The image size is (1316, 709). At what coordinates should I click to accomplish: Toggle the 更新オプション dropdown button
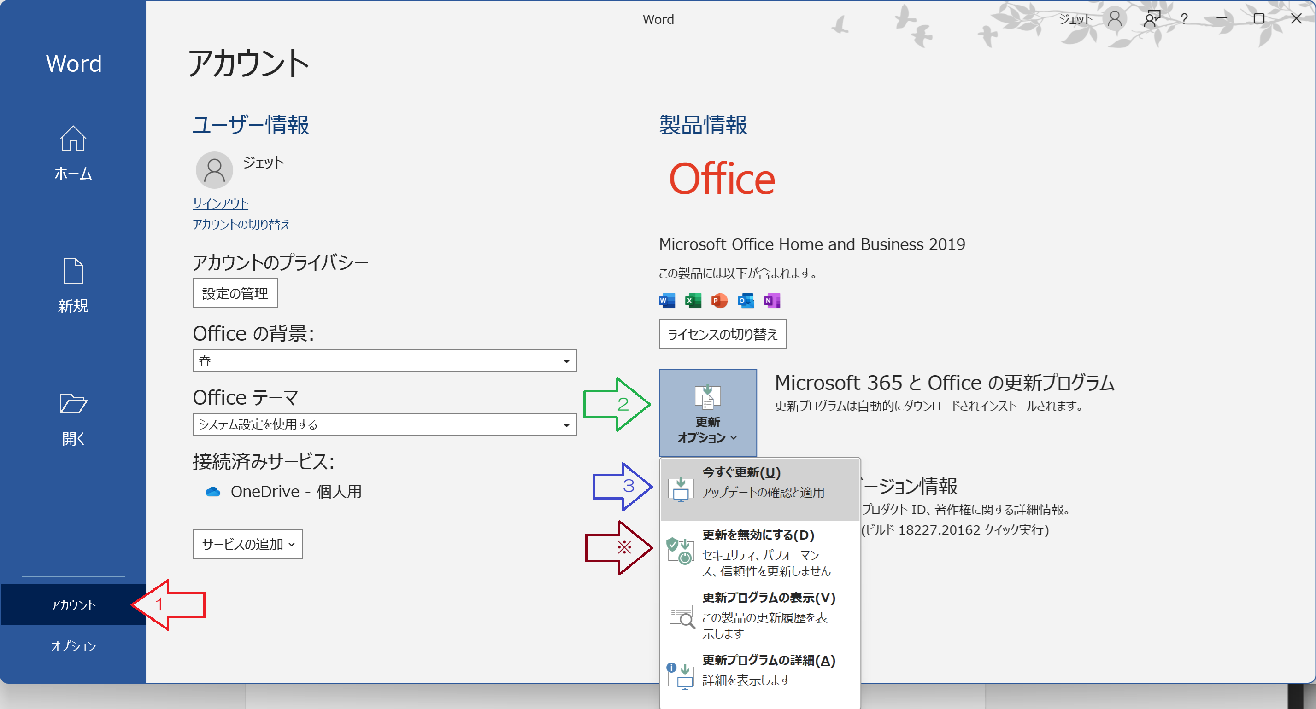(708, 413)
